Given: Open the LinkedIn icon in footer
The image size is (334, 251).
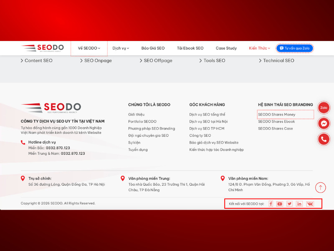Looking at the screenshot, I should click(299, 204).
